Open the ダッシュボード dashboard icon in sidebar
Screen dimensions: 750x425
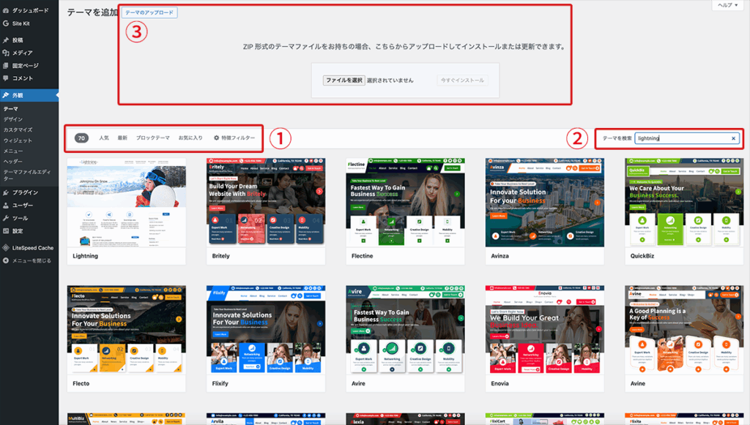[6, 11]
